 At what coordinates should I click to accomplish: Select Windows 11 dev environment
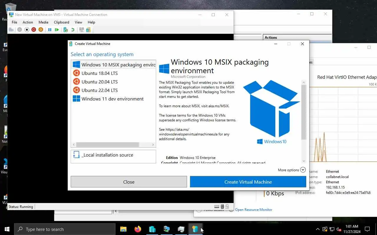coord(113,99)
